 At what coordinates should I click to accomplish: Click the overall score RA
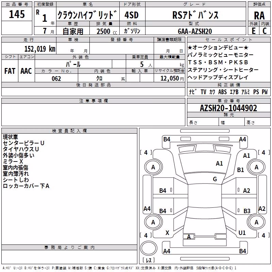click(259, 16)
